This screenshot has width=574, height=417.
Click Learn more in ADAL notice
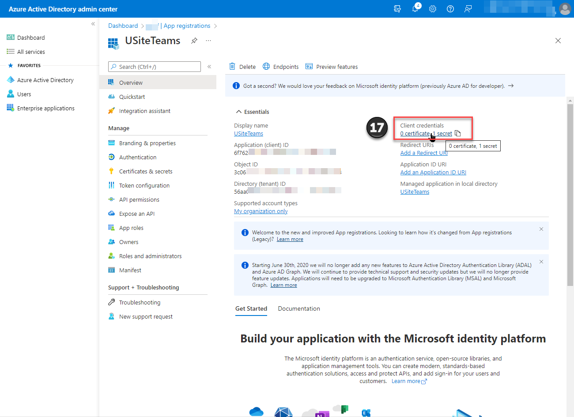click(x=284, y=285)
